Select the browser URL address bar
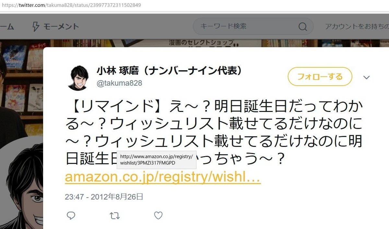This screenshot has width=389, height=229. pos(194,5)
